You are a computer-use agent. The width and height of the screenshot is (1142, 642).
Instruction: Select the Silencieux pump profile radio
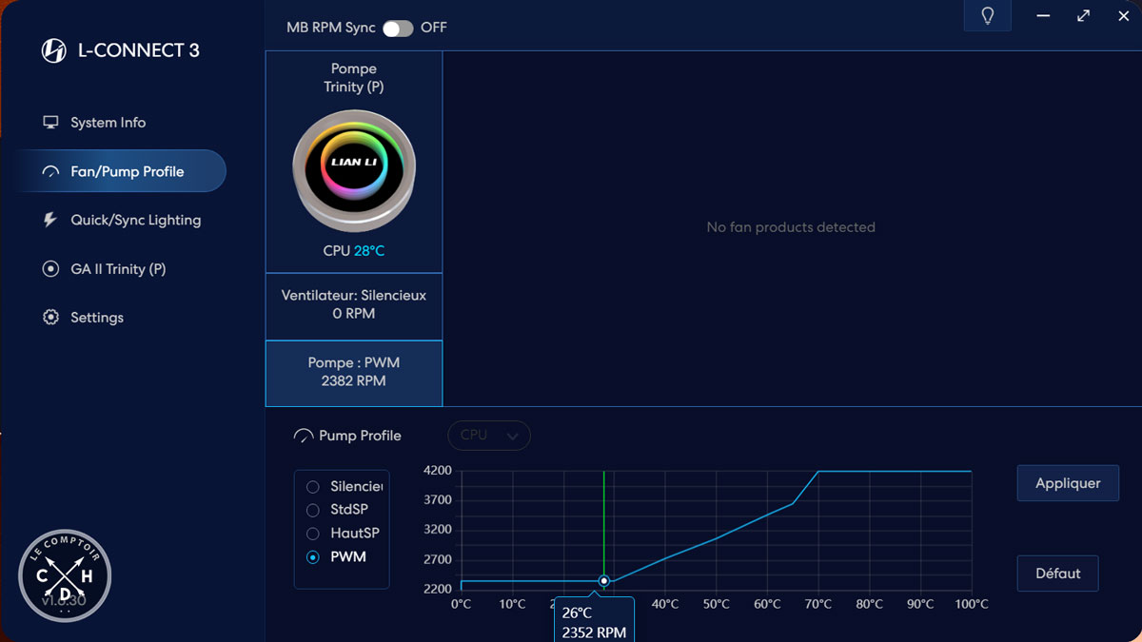click(312, 487)
